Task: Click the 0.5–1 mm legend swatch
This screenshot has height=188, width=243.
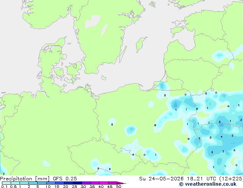Action: click(15, 183)
